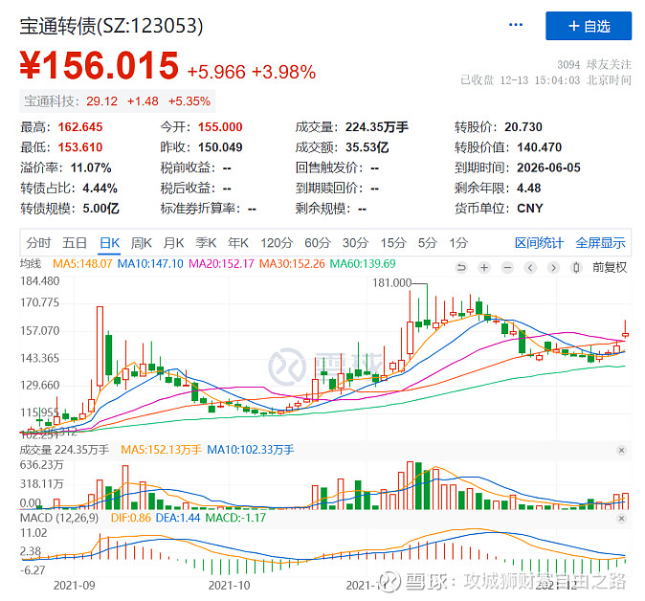
Task: Switch to the 1分 chart tab
Action: (x=458, y=243)
